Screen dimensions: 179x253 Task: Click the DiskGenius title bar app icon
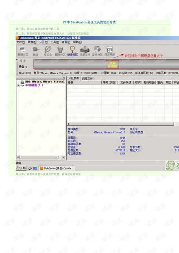(x=17, y=38)
